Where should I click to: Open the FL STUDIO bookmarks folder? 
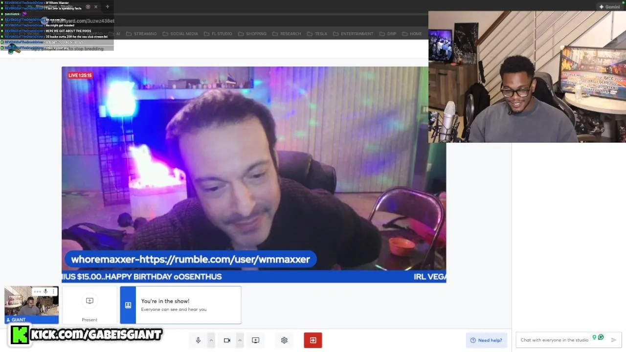click(218, 34)
